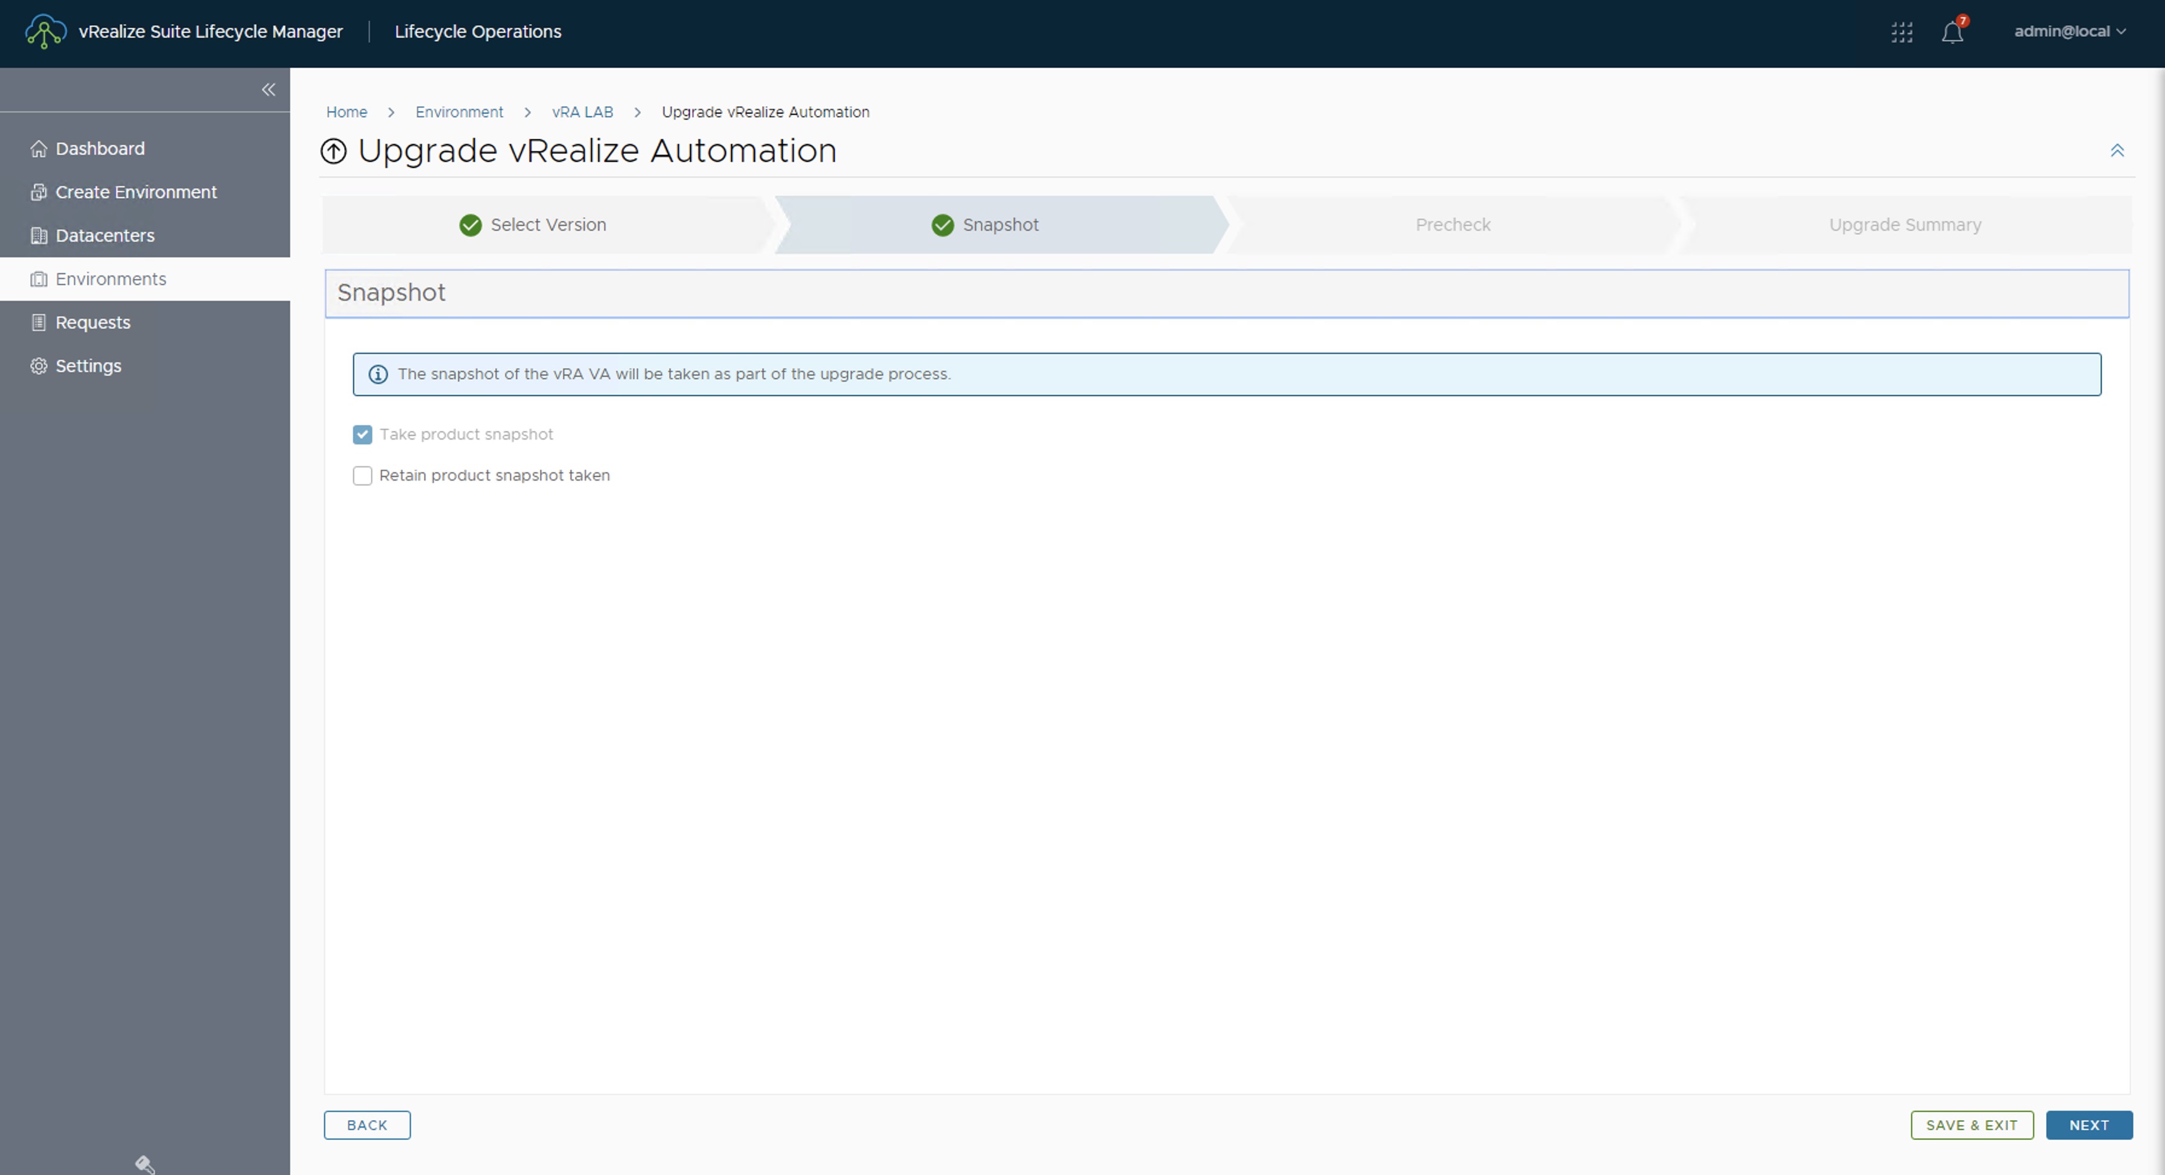
Task: Open the apps grid launcher icon
Action: [1902, 32]
